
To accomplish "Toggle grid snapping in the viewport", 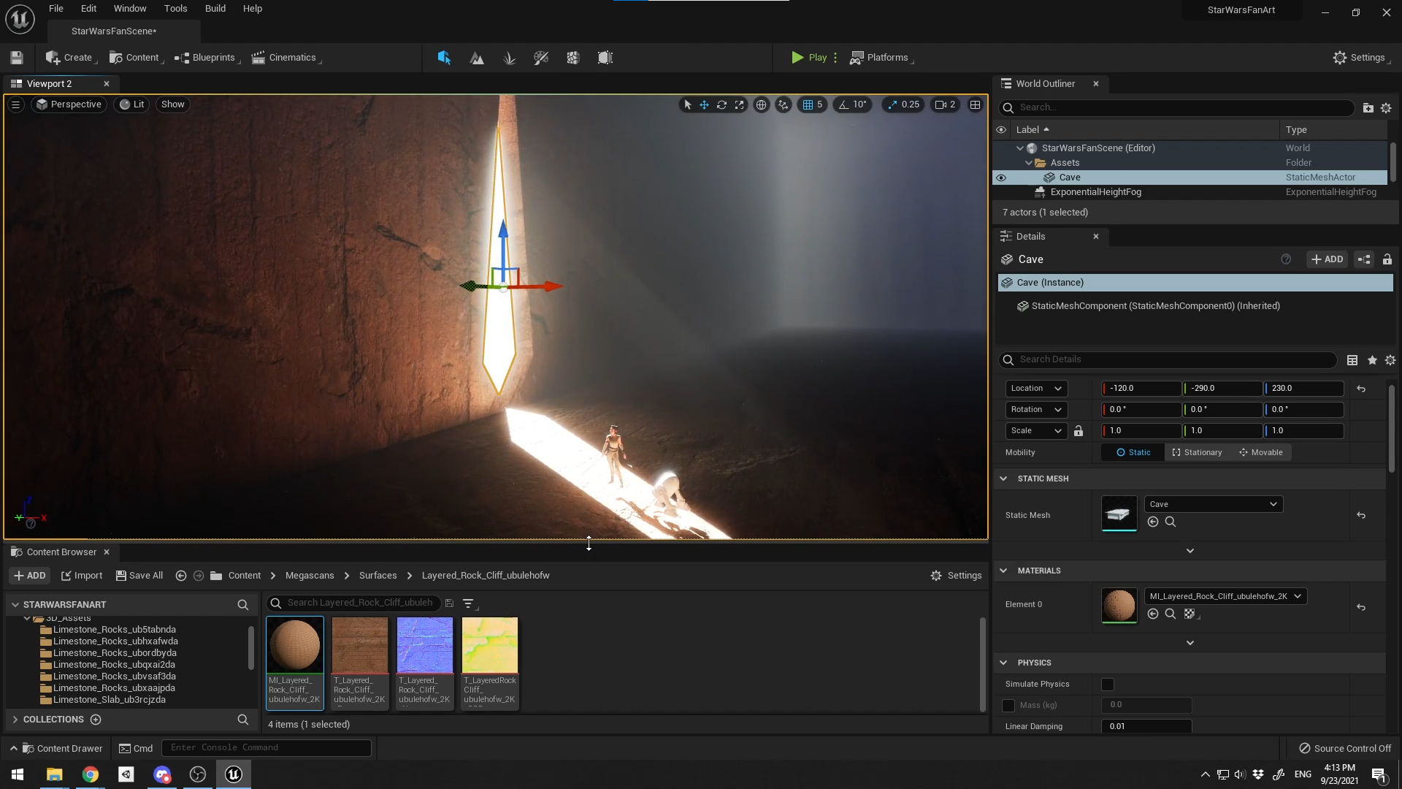I will (807, 104).
